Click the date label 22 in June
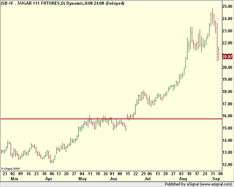The height and width of the screenshot is (187, 234). [136, 174]
